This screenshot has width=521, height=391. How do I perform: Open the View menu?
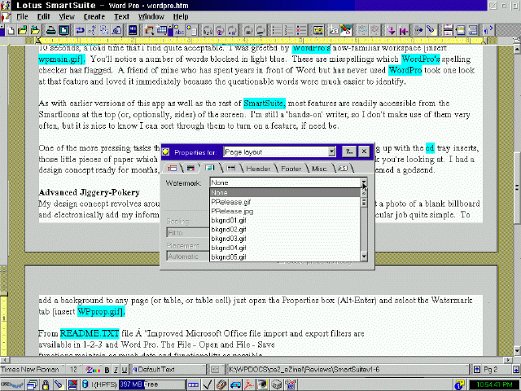click(67, 16)
